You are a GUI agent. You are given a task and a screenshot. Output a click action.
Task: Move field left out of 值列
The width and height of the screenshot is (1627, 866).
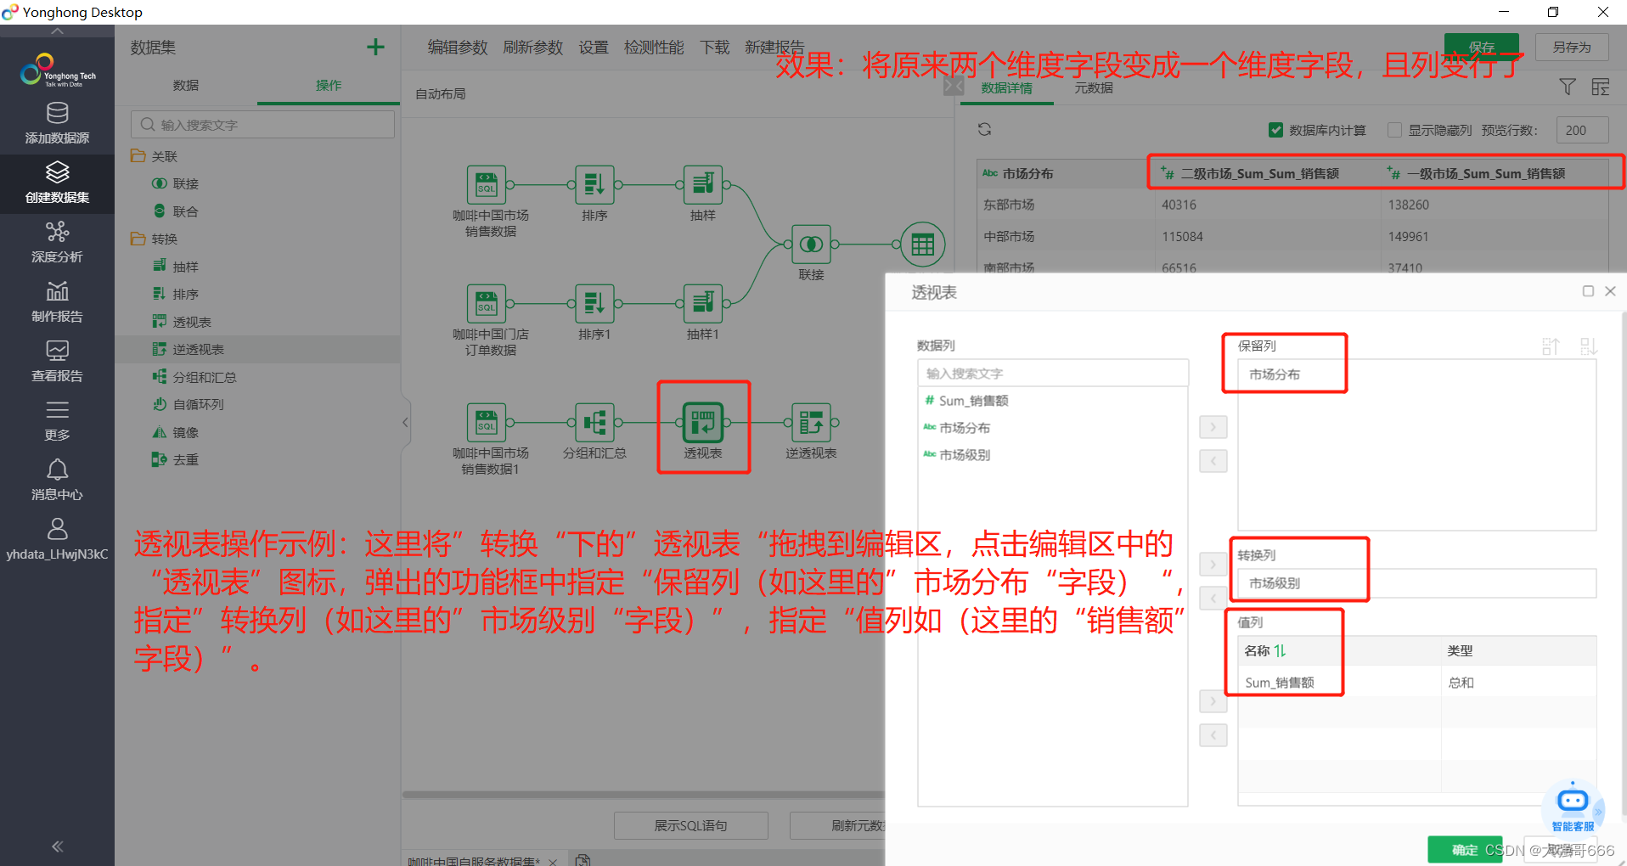pyautogui.click(x=1213, y=735)
